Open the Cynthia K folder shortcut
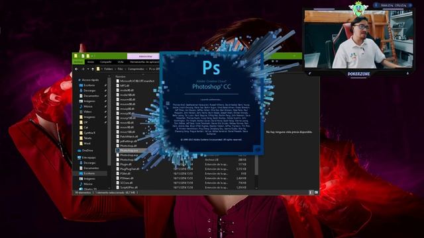Image resolution: width=424 pixels, height=238 pixels. click(x=89, y=133)
